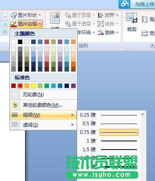The image size is (155, 181).
Task: Pick green standard color swatch
Action: 47,86
